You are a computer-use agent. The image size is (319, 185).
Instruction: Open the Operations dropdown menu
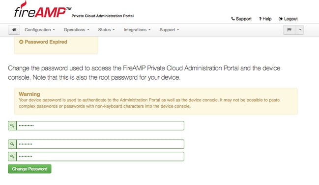(x=77, y=30)
